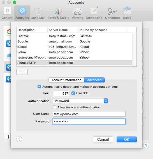Click the Cancel button
The width and height of the screenshot is (153, 159).
point(103,139)
